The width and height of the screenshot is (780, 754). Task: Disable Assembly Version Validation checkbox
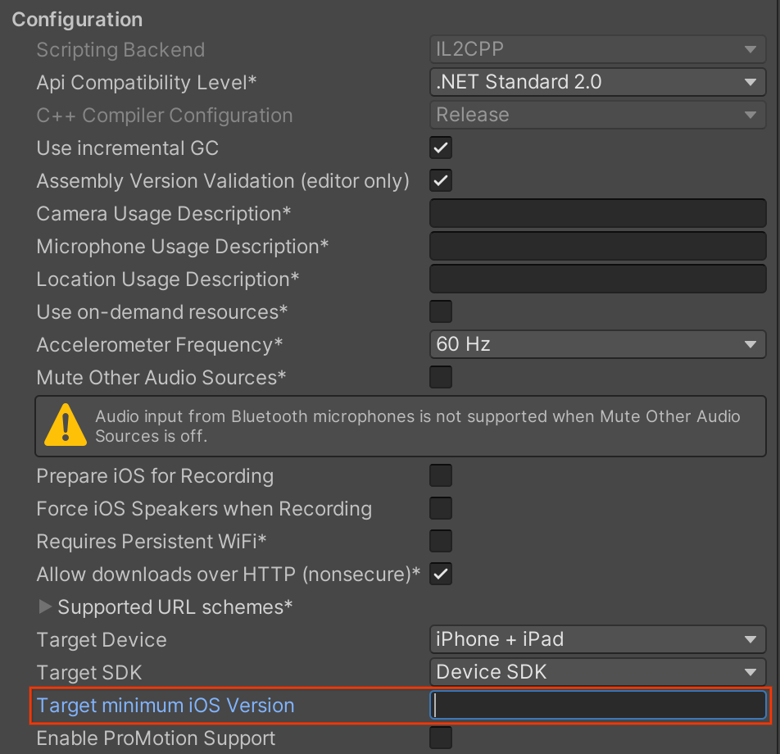[441, 181]
